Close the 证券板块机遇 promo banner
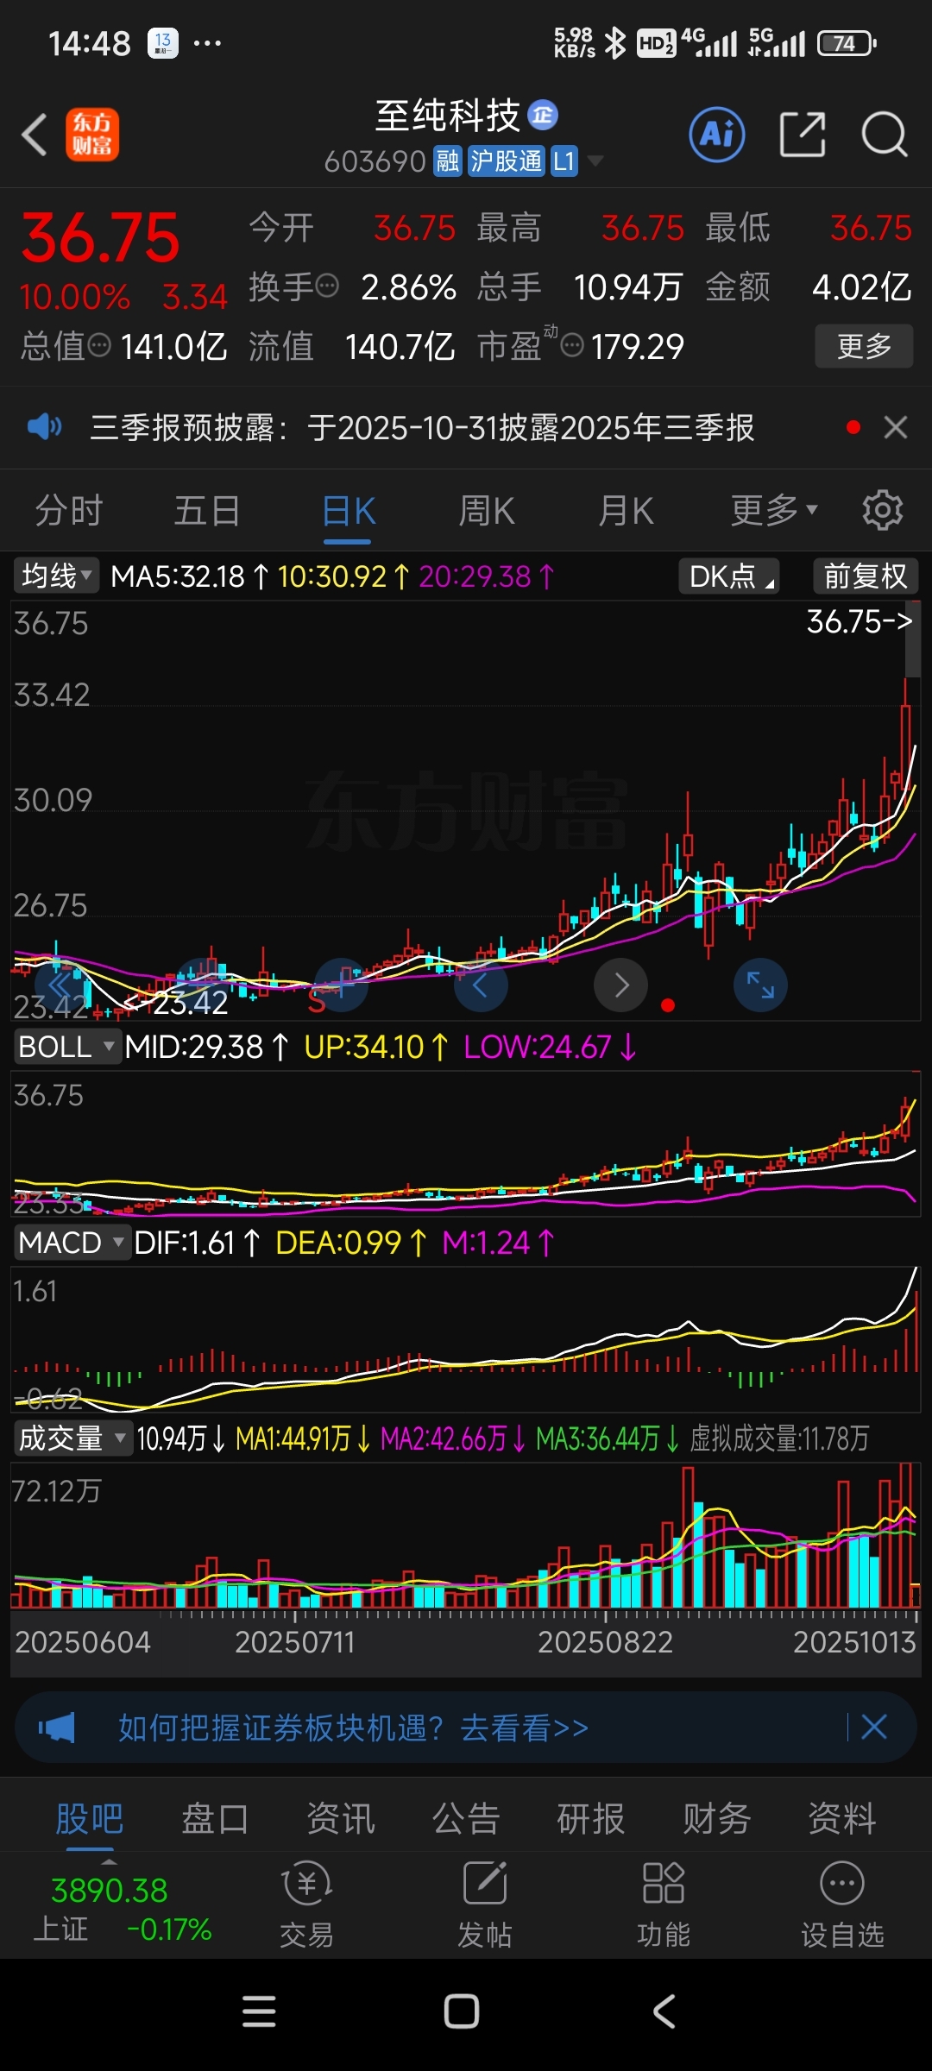Image resolution: width=932 pixels, height=2071 pixels. coord(874,1727)
